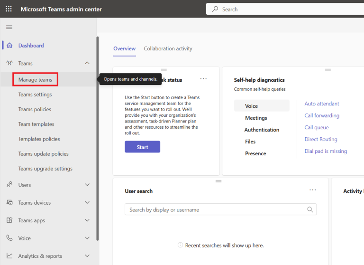Open the Call queue link
364x265 pixels.
pyautogui.click(x=317, y=127)
